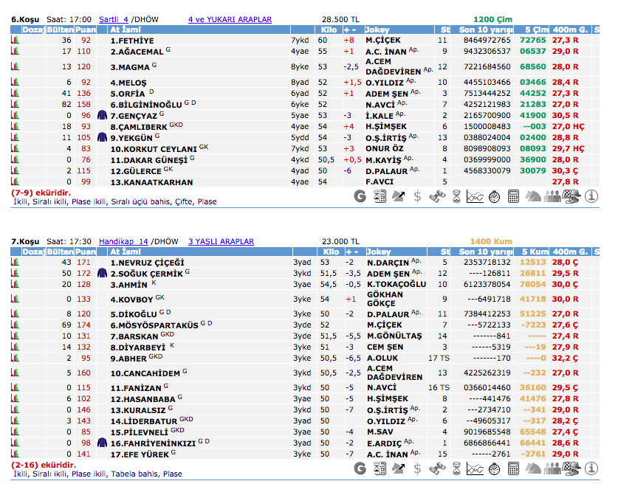This screenshot has height=495, width=618.
Task: Open the stopwatch icon in race 6 toolbar
Action: tap(495, 196)
